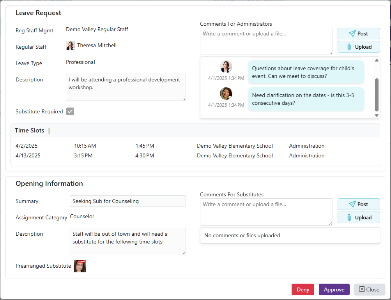
Task: Approve the leave request
Action: 334,289
